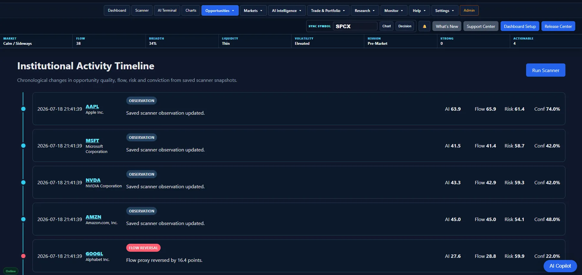This screenshot has width=582, height=275.
Task: Click the sync symbol input field
Action: click(x=355, y=26)
